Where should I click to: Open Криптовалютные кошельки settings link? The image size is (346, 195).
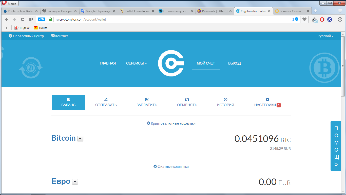(x=171, y=123)
